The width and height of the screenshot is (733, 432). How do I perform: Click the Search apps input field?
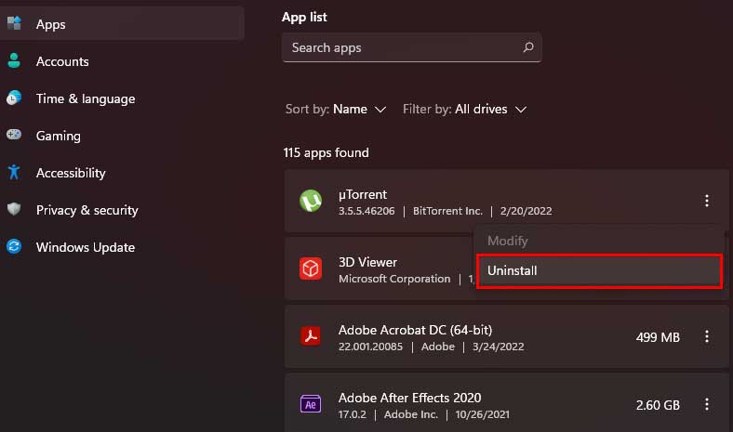coord(411,47)
